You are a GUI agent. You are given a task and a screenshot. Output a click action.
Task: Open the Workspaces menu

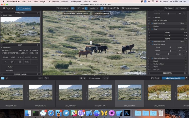[x=76, y=2]
